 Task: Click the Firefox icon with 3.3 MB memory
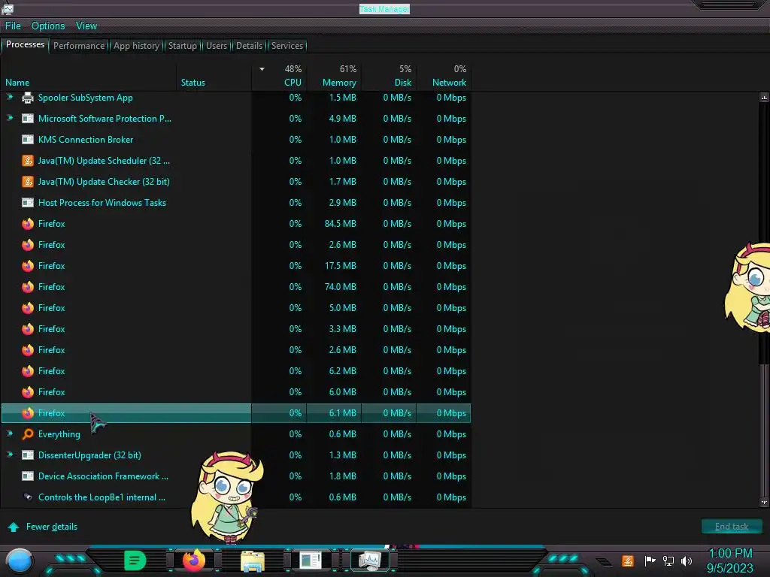click(28, 329)
